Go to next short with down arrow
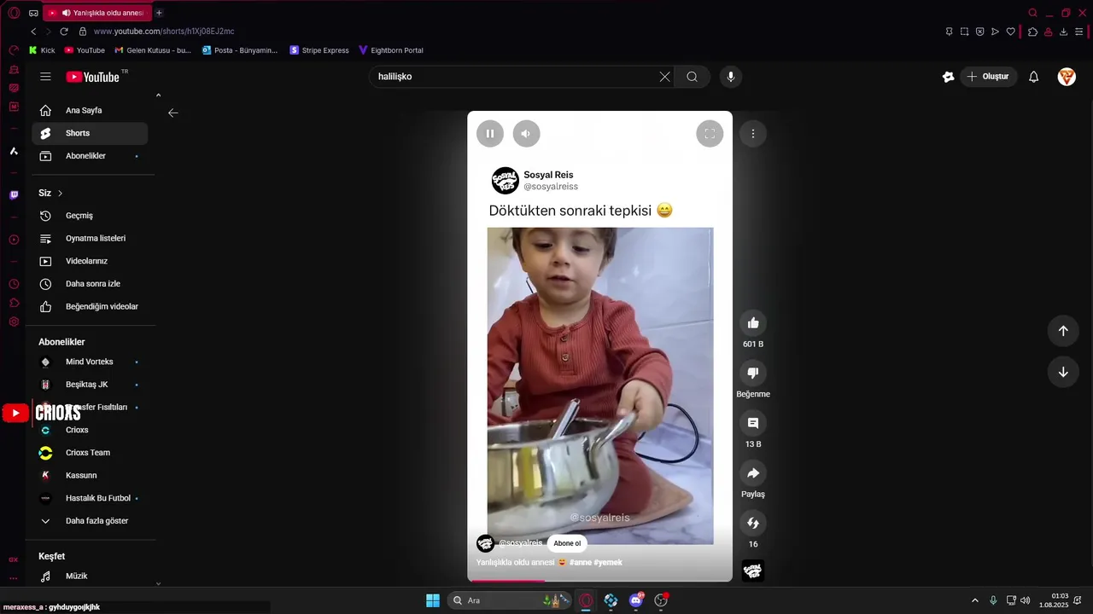 pyautogui.click(x=1063, y=372)
